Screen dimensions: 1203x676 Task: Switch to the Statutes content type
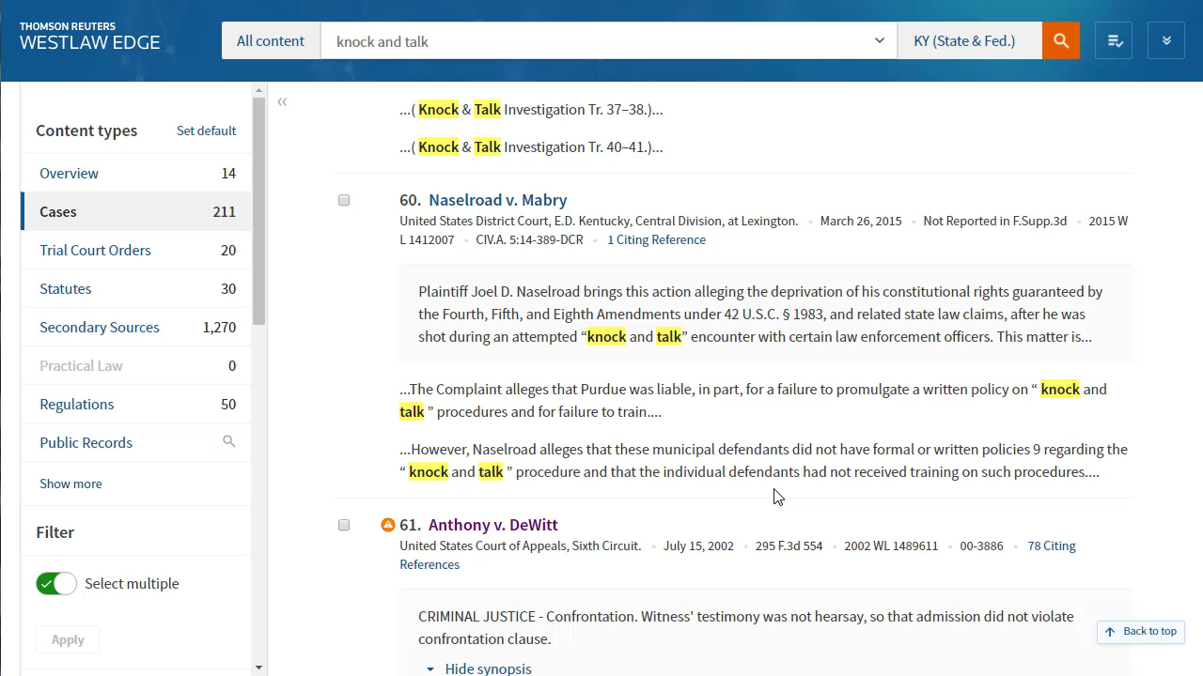[66, 288]
